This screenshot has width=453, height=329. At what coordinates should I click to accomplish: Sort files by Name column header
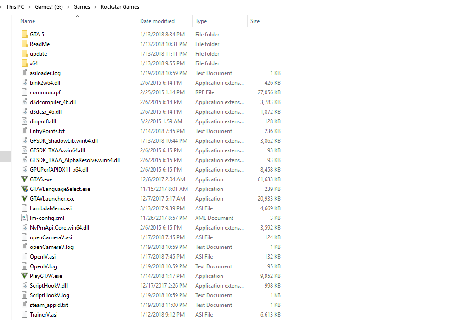coord(28,21)
